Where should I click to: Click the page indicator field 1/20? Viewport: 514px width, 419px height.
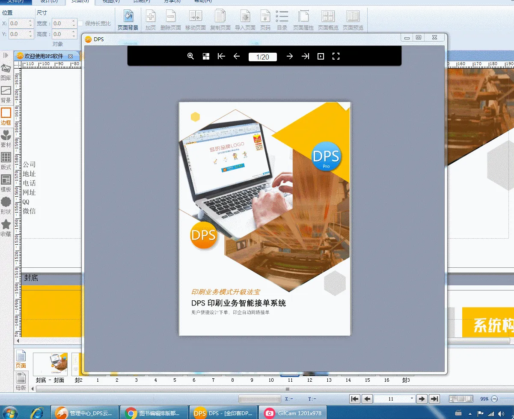262,57
